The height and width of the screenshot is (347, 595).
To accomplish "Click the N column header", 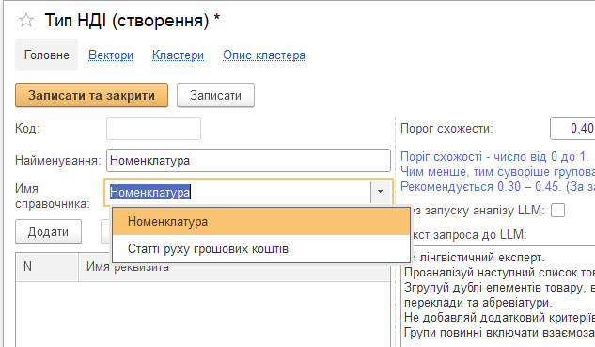I will pos(47,267).
